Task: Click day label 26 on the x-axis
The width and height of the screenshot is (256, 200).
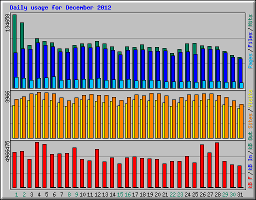Action: [202, 194]
